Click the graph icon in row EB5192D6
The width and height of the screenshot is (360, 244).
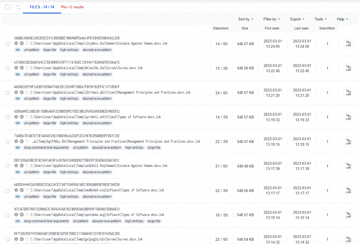coord(21,166)
